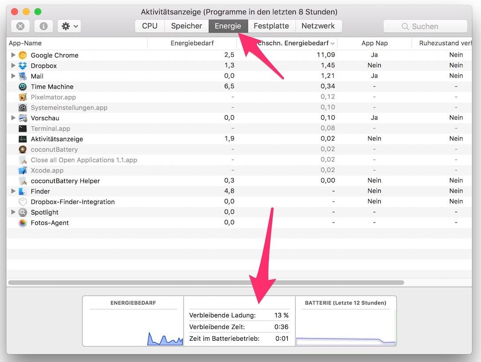Viewport: 481px width, 362px height.
Task: Switch to the Netzwerk tab
Action: (x=318, y=26)
